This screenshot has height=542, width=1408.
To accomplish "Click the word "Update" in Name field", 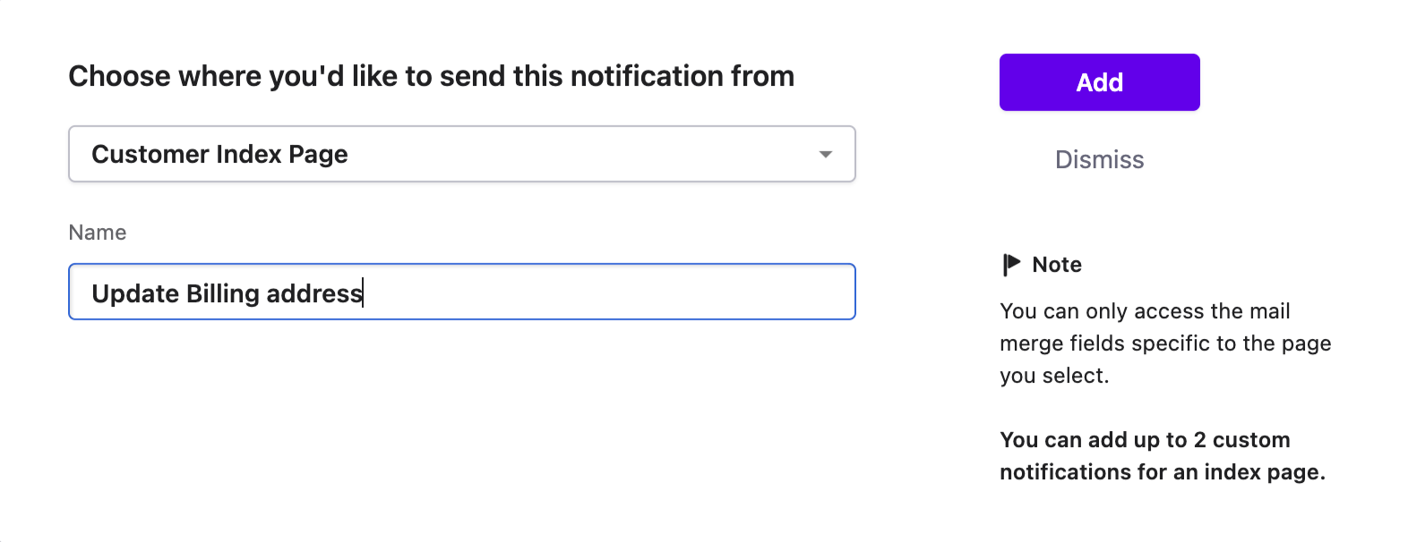I will pyautogui.click(x=135, y=293).
